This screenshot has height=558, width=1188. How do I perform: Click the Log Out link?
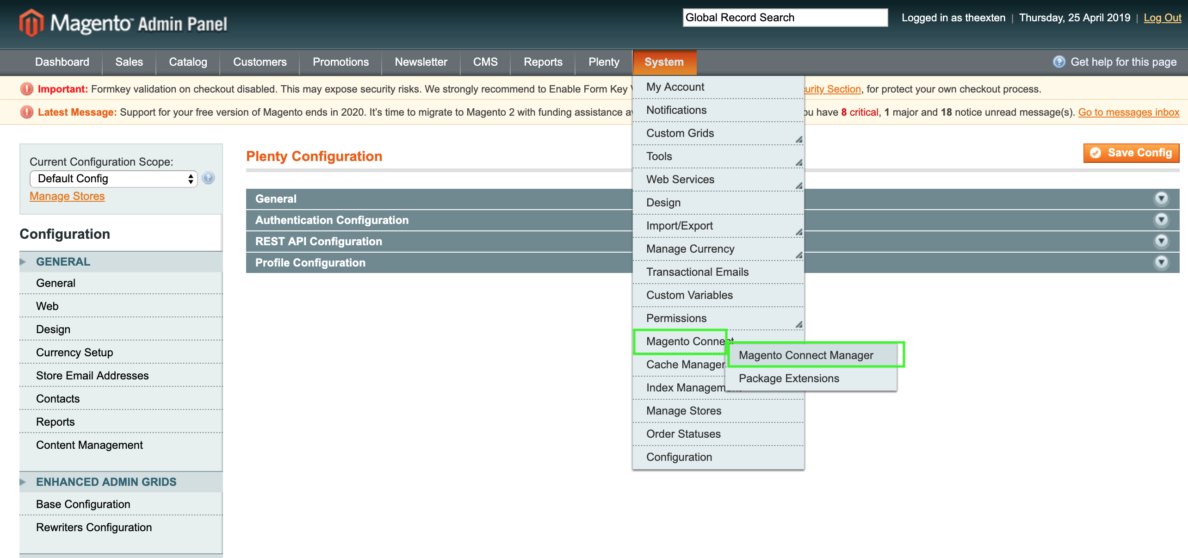1162,18
